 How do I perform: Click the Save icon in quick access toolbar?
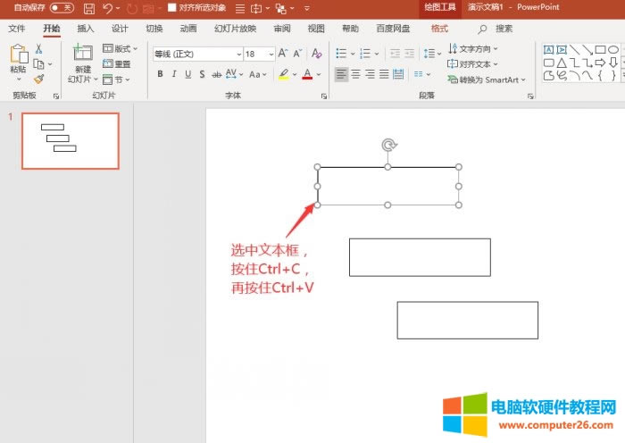(89, 8)
